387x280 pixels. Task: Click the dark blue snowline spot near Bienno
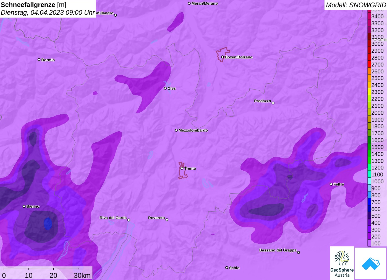coord(48,224)
